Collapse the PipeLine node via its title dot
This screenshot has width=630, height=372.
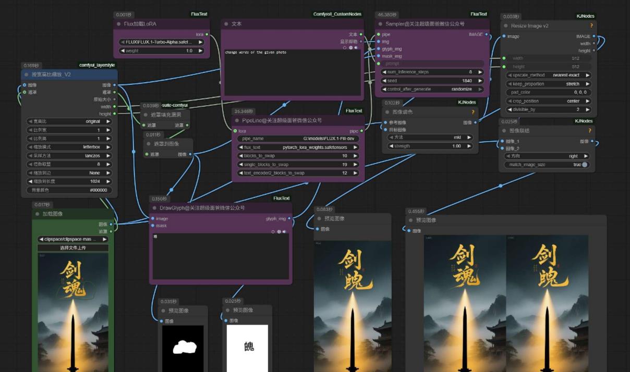237,120
